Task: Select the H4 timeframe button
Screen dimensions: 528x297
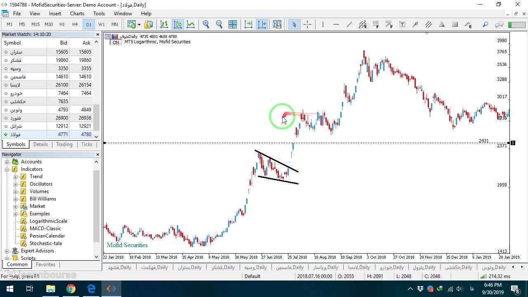Action: click(x=75, y=24)
